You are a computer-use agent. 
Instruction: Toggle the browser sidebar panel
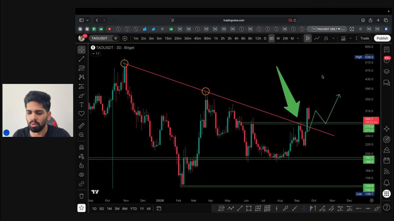click(81, 20)
